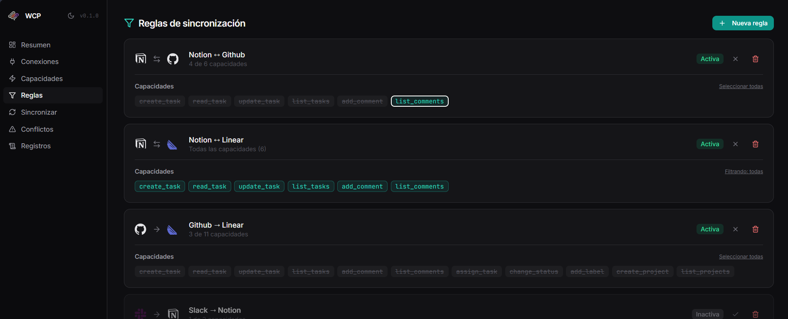Click Seleccionar todas in Notion ↔ Github rule

tap(741, 86)
